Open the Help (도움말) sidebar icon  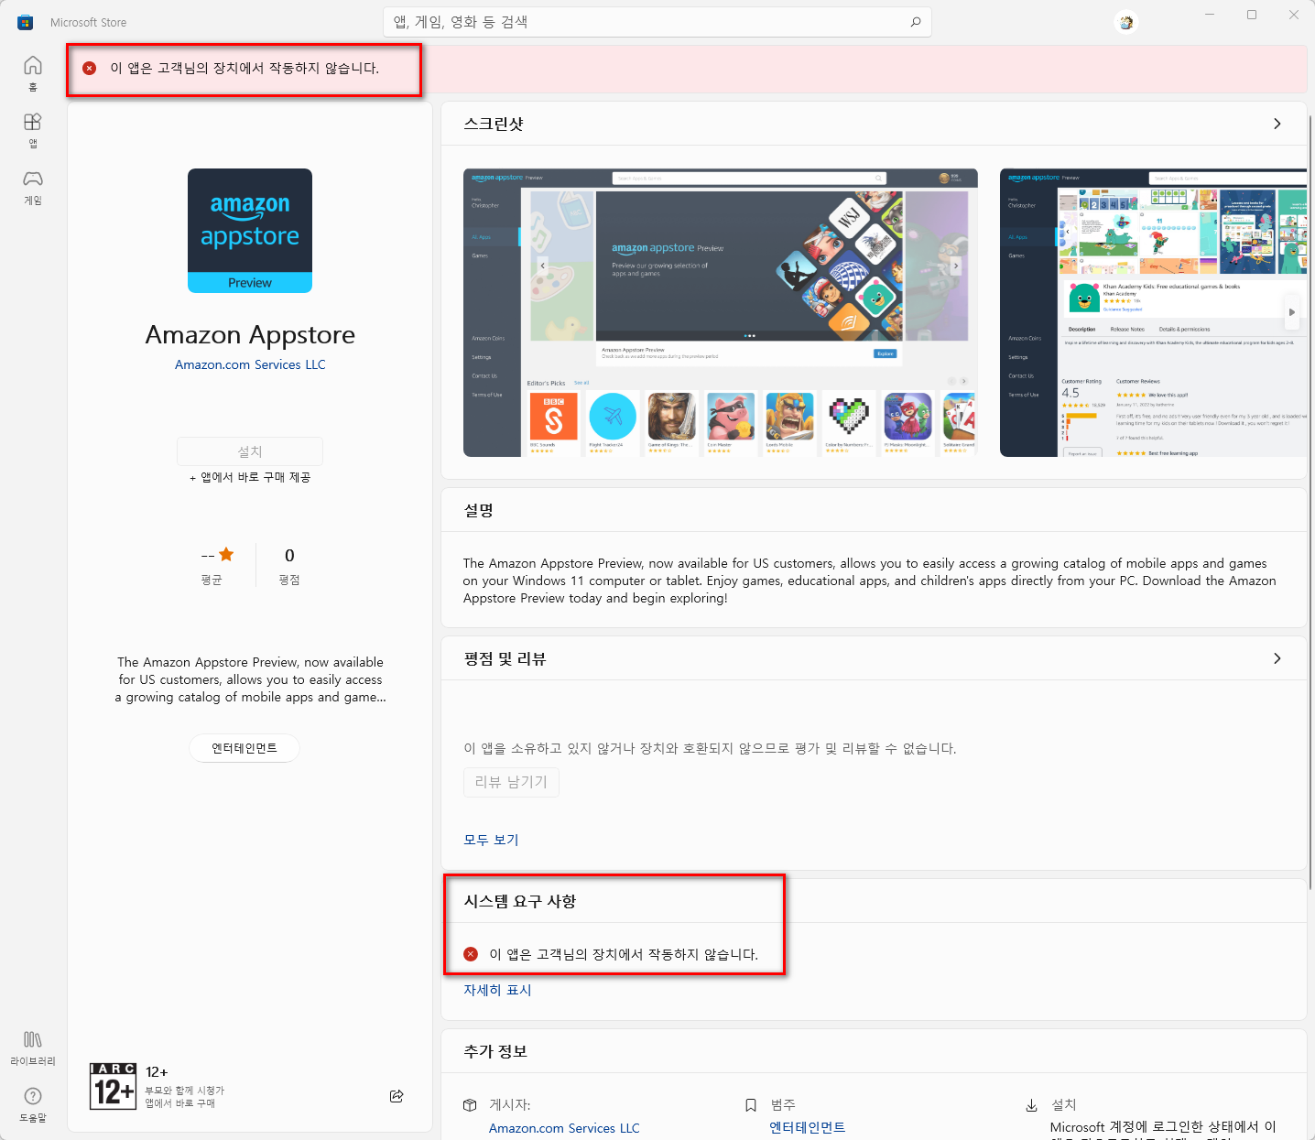coord(33,1104)
